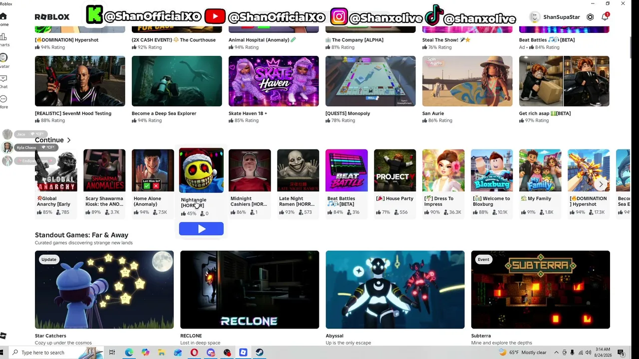Open the Become a Deep Sea Explorer thumbnail
639x359 pixels.
pyautogui.click(x=177, y=81)
